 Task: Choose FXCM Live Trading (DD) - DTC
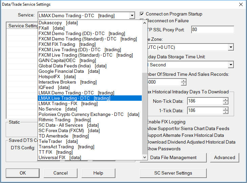click(x=90, y=50)
